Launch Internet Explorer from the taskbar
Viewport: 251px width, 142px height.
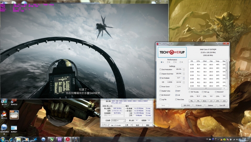point(11,139)
